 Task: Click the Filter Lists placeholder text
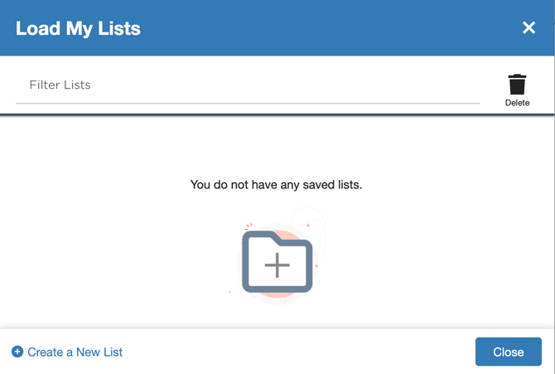click(60, 85)
